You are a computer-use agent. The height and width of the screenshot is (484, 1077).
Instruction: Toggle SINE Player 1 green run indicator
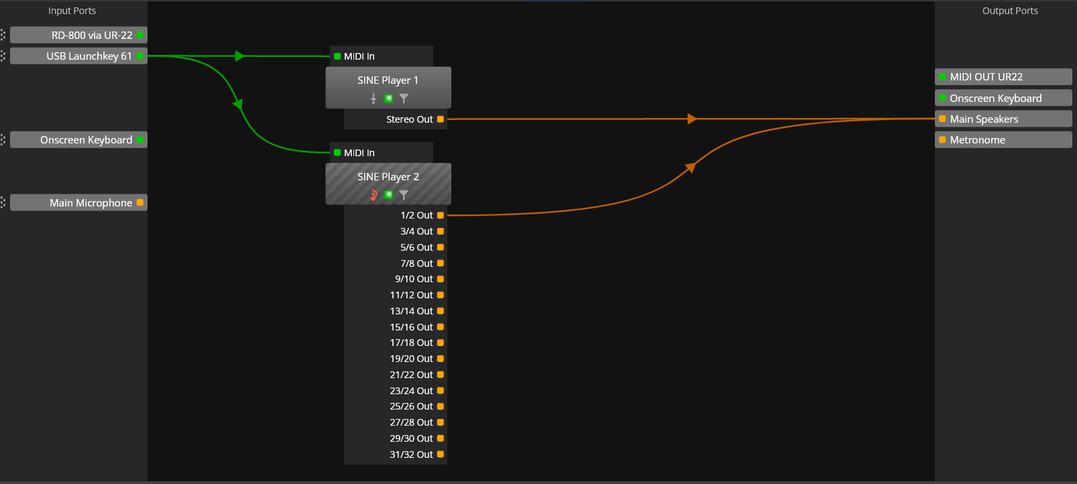[x=388, y=99]
